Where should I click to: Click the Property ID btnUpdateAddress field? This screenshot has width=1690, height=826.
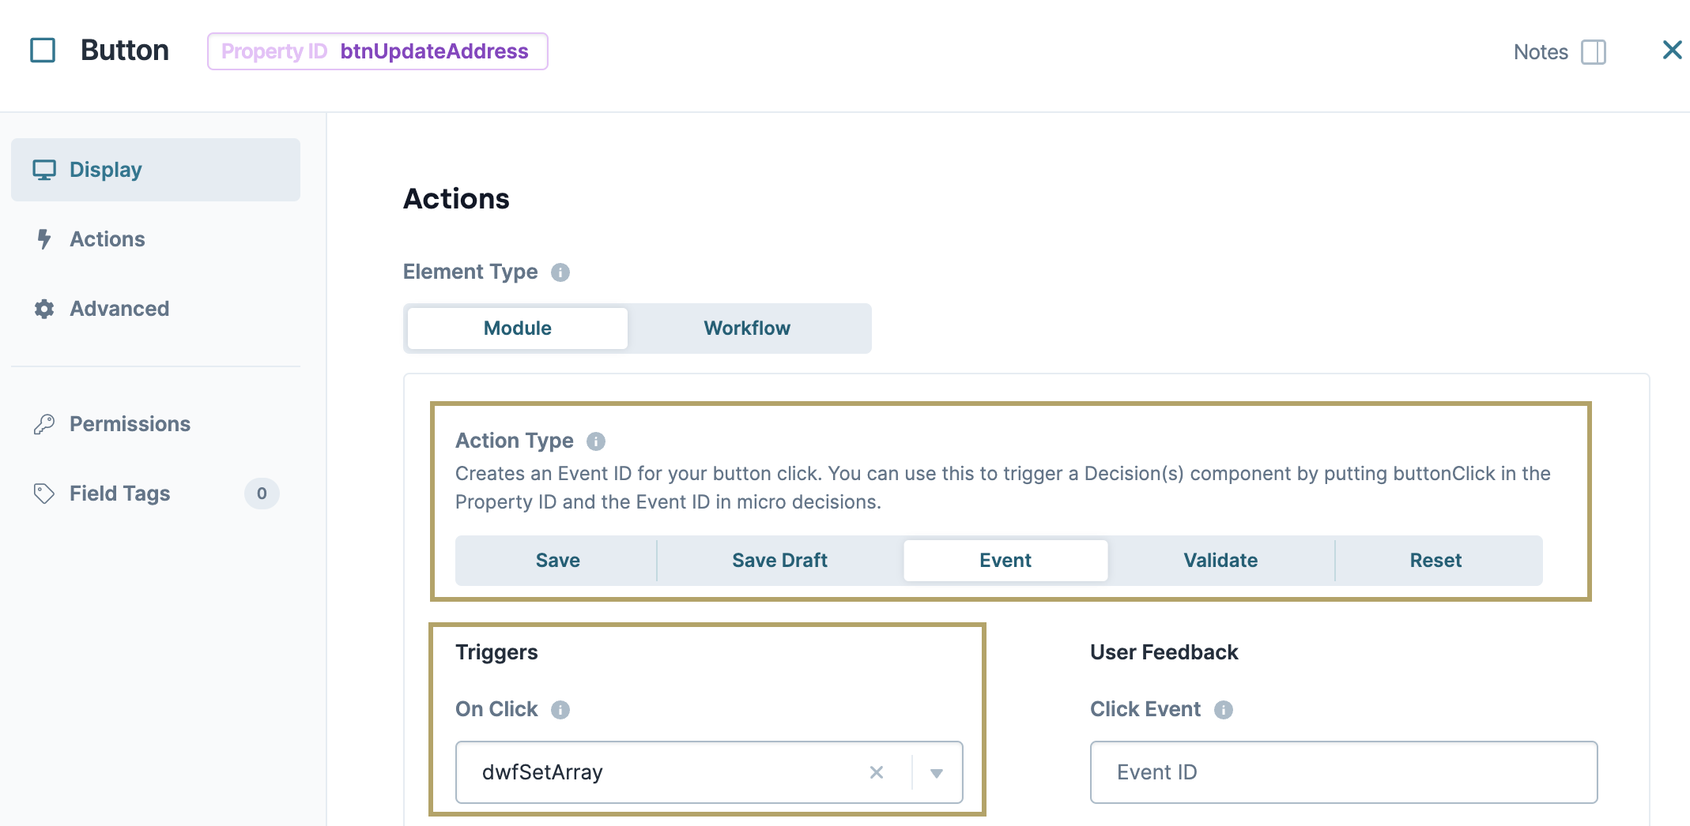tap(378, 51)
